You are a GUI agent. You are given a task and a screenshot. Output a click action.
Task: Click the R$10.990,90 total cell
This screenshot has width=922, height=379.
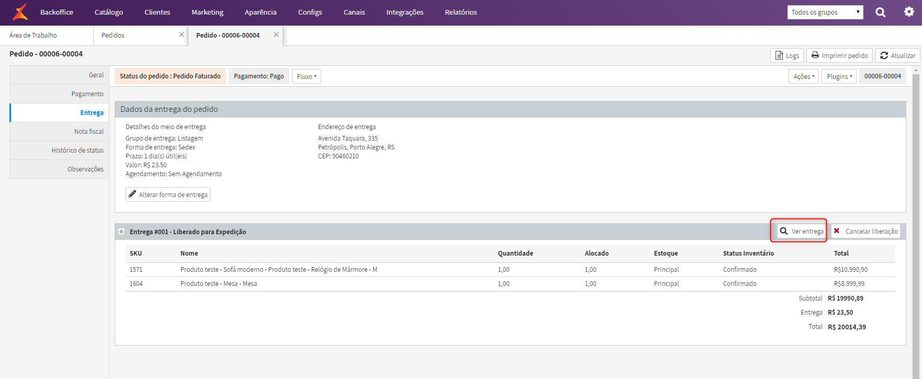pyautogui.click(x=851, y=270)
